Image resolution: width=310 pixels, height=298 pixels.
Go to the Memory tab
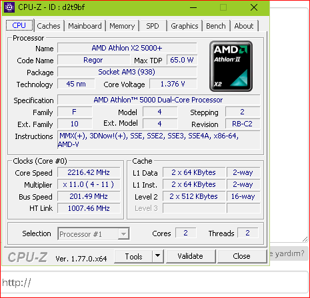click(x=122, y=26)
